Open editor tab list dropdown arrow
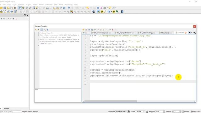Viewport: 201px width, 113px height. 194,33
